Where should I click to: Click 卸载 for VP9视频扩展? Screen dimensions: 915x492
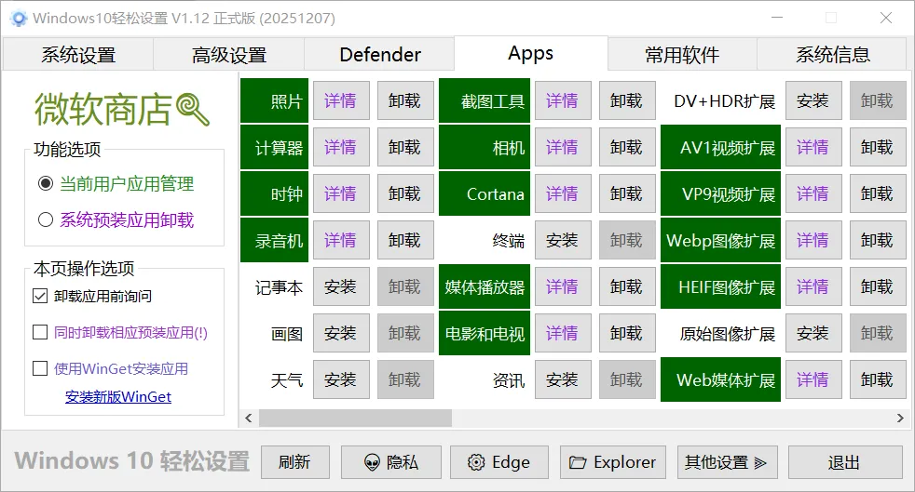pos(877,193)
